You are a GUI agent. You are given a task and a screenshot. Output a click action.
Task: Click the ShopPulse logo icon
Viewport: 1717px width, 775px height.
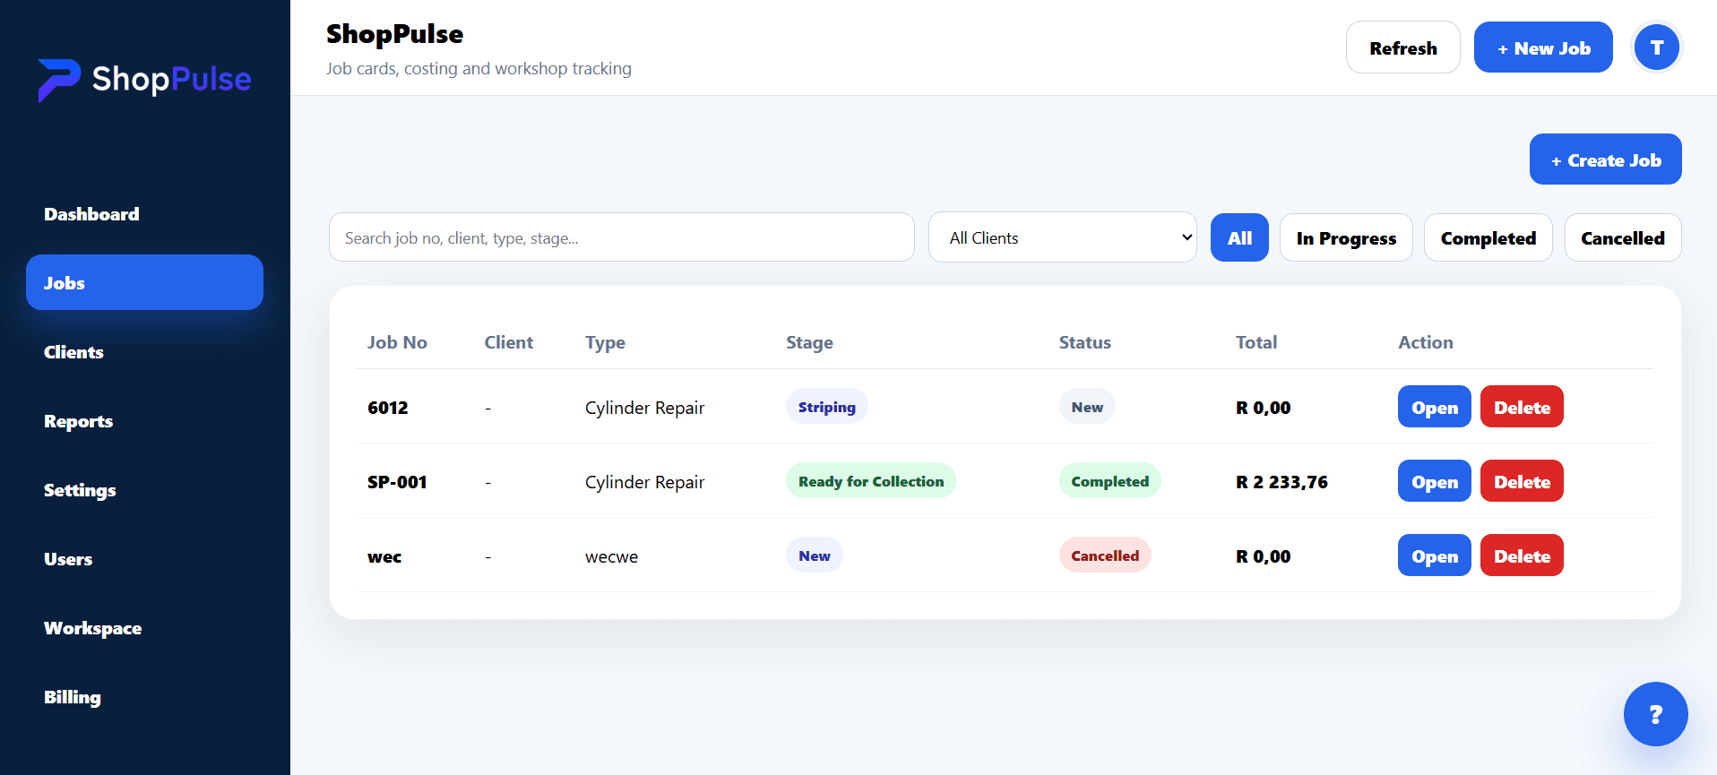[x=59, y=80]
